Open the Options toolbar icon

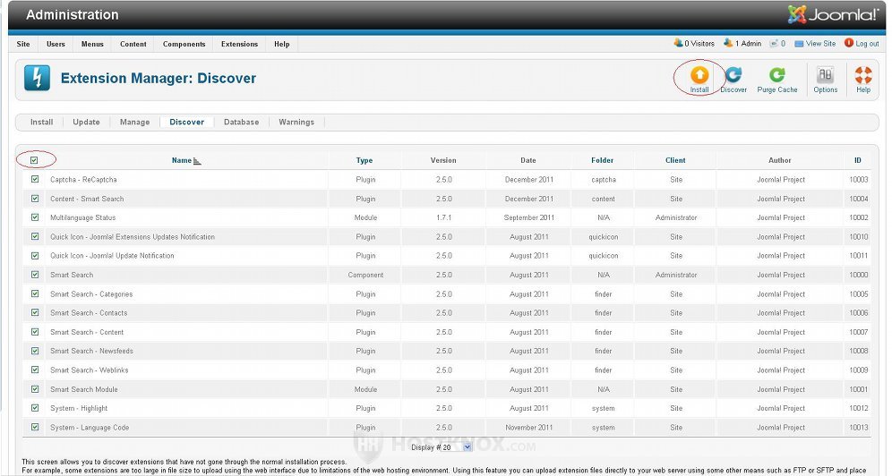coord(826,79)
